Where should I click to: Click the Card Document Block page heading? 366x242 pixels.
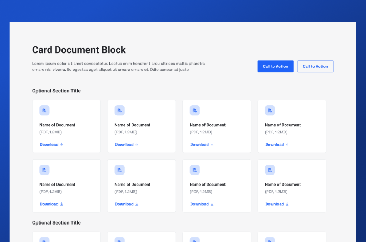tap(79, 50)
